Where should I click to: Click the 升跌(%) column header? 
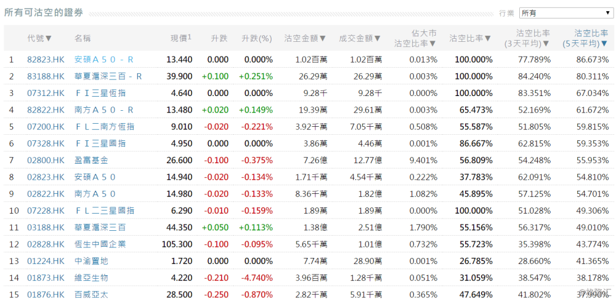[x=257, y=38]
